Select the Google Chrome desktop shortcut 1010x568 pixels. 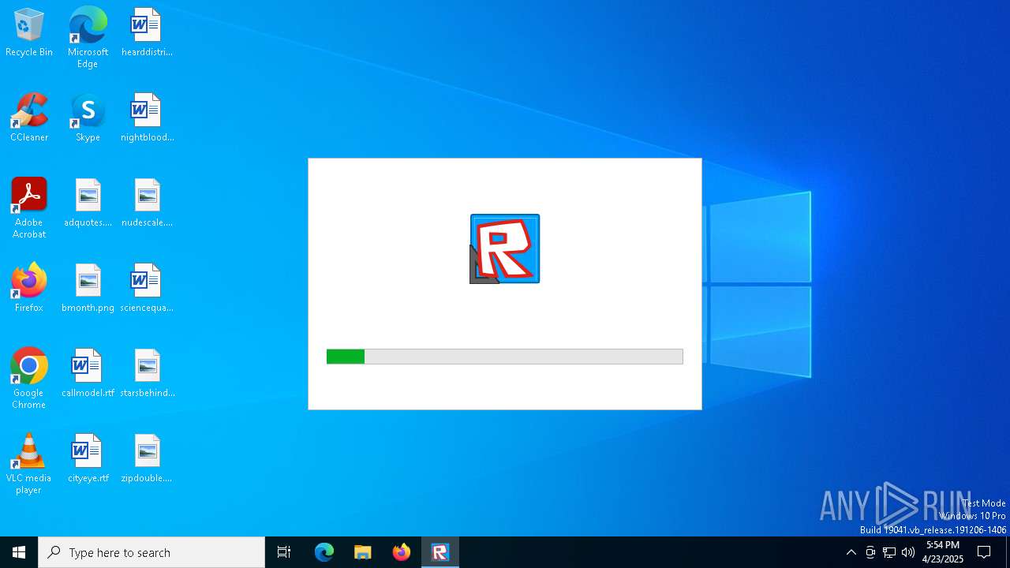click(29, 379)
